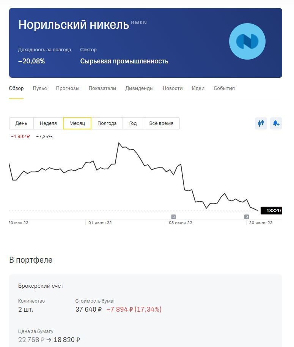Switch to the Неделя period button
The height and width of the screenshot is (347, 294).
pos(48,123)
